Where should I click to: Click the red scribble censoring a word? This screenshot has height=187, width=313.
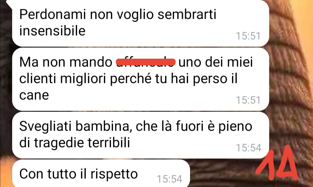point(146,62)
